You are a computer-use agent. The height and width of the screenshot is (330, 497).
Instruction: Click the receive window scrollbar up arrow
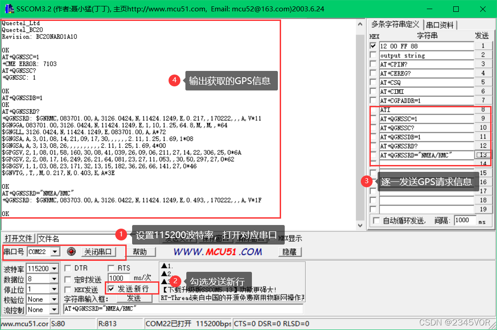(x=360, y=24)
